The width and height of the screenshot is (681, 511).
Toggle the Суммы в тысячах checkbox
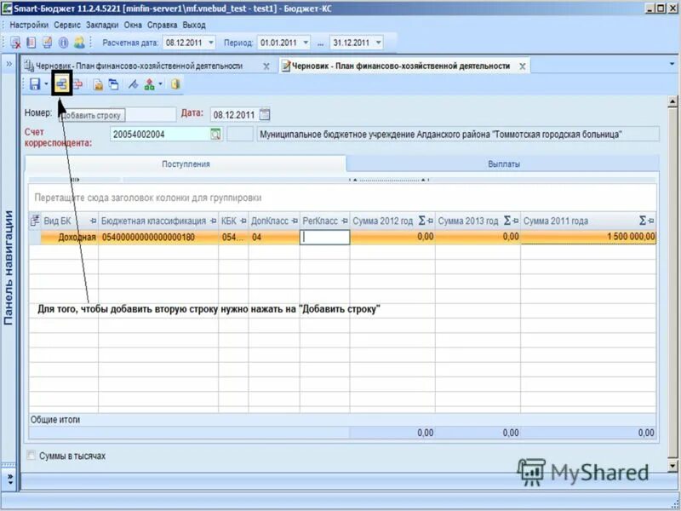(31, 456)
